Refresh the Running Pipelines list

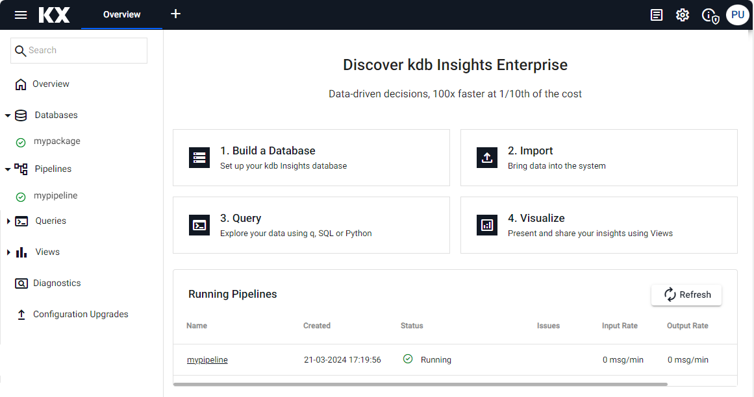coord(686,295)
